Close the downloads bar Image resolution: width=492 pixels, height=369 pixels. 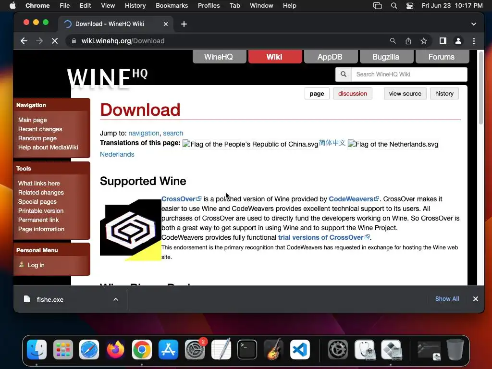point(475,299)
